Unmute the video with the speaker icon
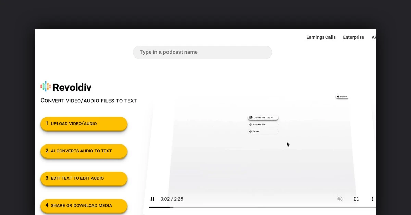Viewport: 411px width, 215px height. click(x=340, y=199)
